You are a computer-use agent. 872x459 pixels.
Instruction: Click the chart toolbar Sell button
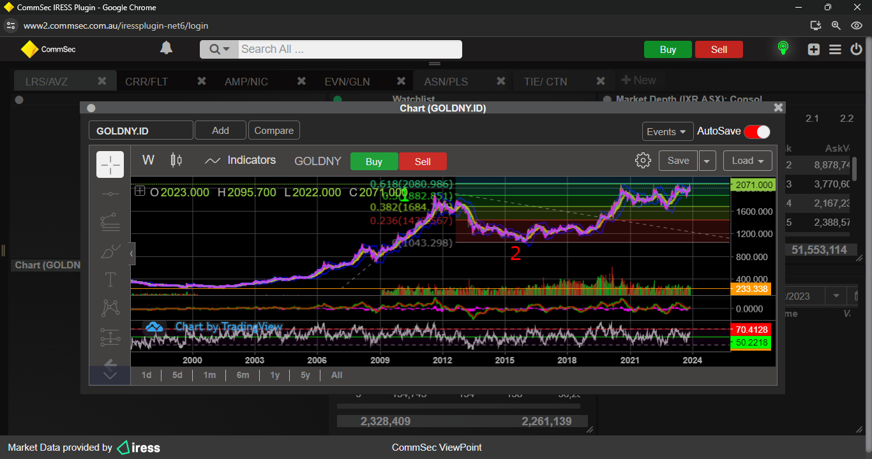[x=423, y=161]
